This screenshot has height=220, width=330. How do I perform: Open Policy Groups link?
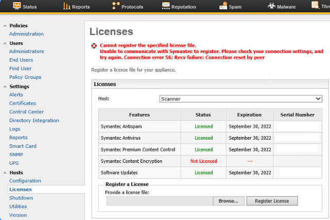coord(25,77)
